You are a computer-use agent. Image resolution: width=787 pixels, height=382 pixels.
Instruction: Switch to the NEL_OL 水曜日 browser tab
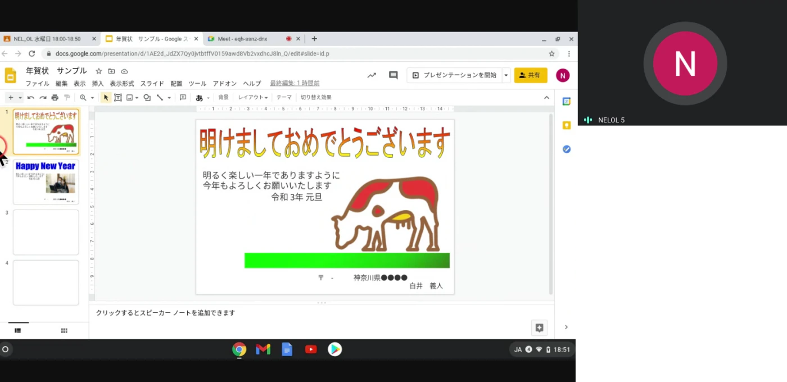click(50, 39)
